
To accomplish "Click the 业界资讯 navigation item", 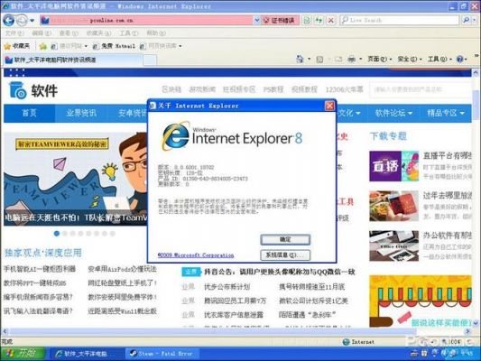I will click(81, 113).
